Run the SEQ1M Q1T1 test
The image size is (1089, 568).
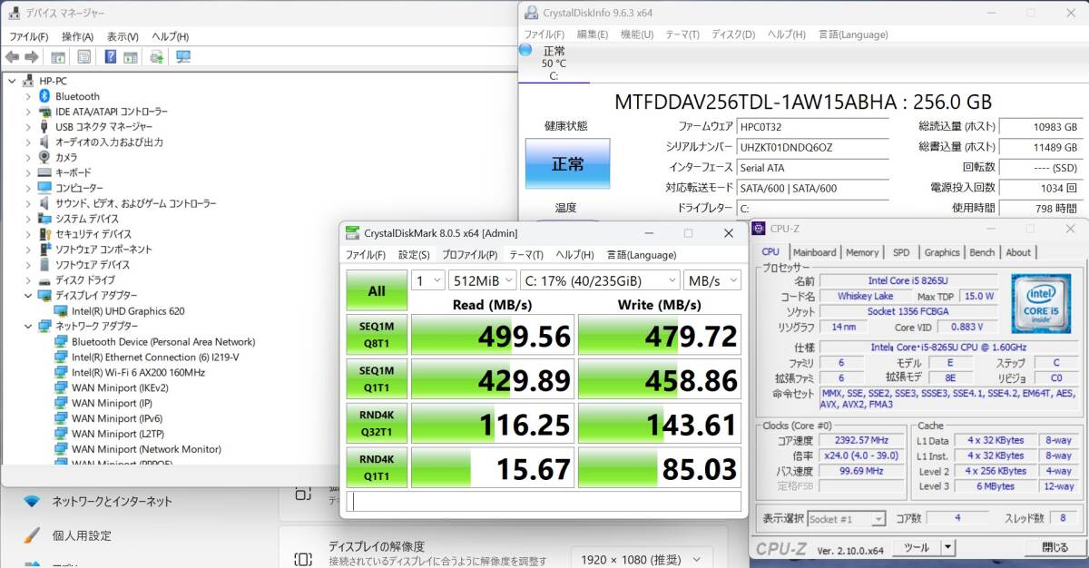click(x=377, y=380)
